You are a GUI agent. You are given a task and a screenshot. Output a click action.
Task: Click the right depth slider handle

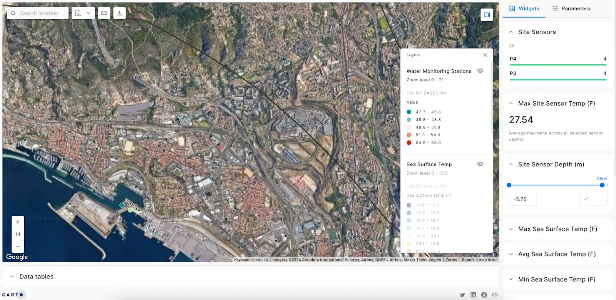[x=602, y=185]
